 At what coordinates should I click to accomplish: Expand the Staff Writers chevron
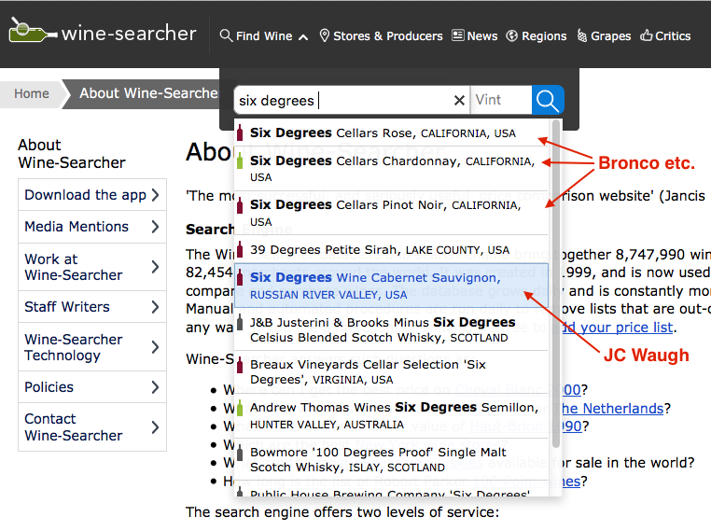[x=156, y=307]
